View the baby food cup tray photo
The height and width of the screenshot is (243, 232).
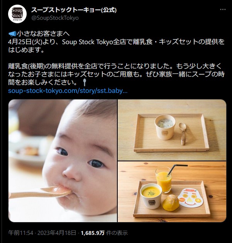[172, 130]
